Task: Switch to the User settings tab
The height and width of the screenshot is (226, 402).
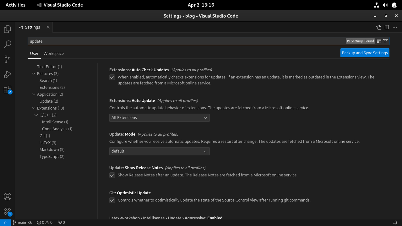Action: point(34,53)
